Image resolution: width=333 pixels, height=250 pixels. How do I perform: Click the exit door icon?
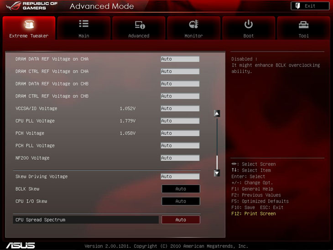pos(297,6)
